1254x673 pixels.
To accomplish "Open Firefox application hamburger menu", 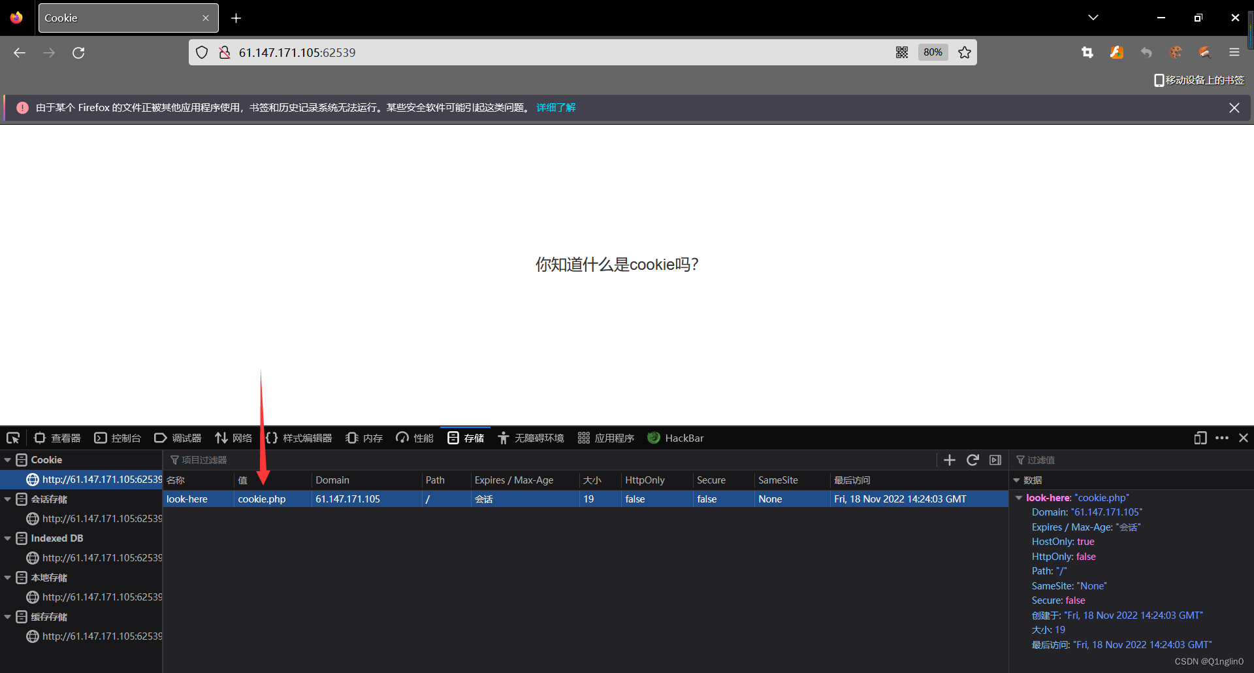I will pos(1234,53).
